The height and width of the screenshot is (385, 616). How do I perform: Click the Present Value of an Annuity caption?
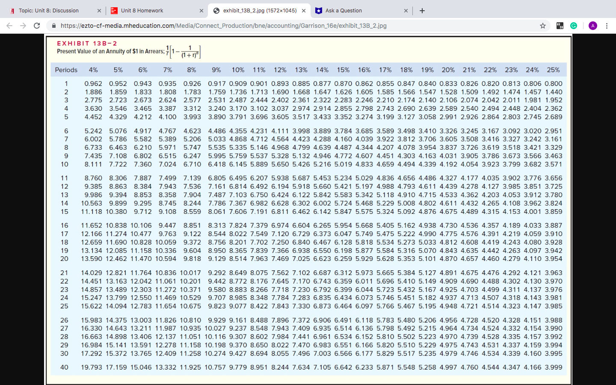click(x=111, y=51)
